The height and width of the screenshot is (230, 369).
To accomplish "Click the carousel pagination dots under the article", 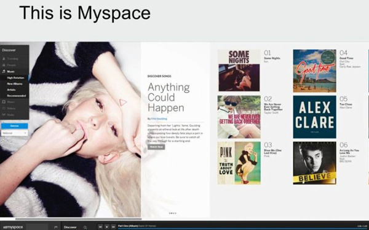I will point(172,213).
